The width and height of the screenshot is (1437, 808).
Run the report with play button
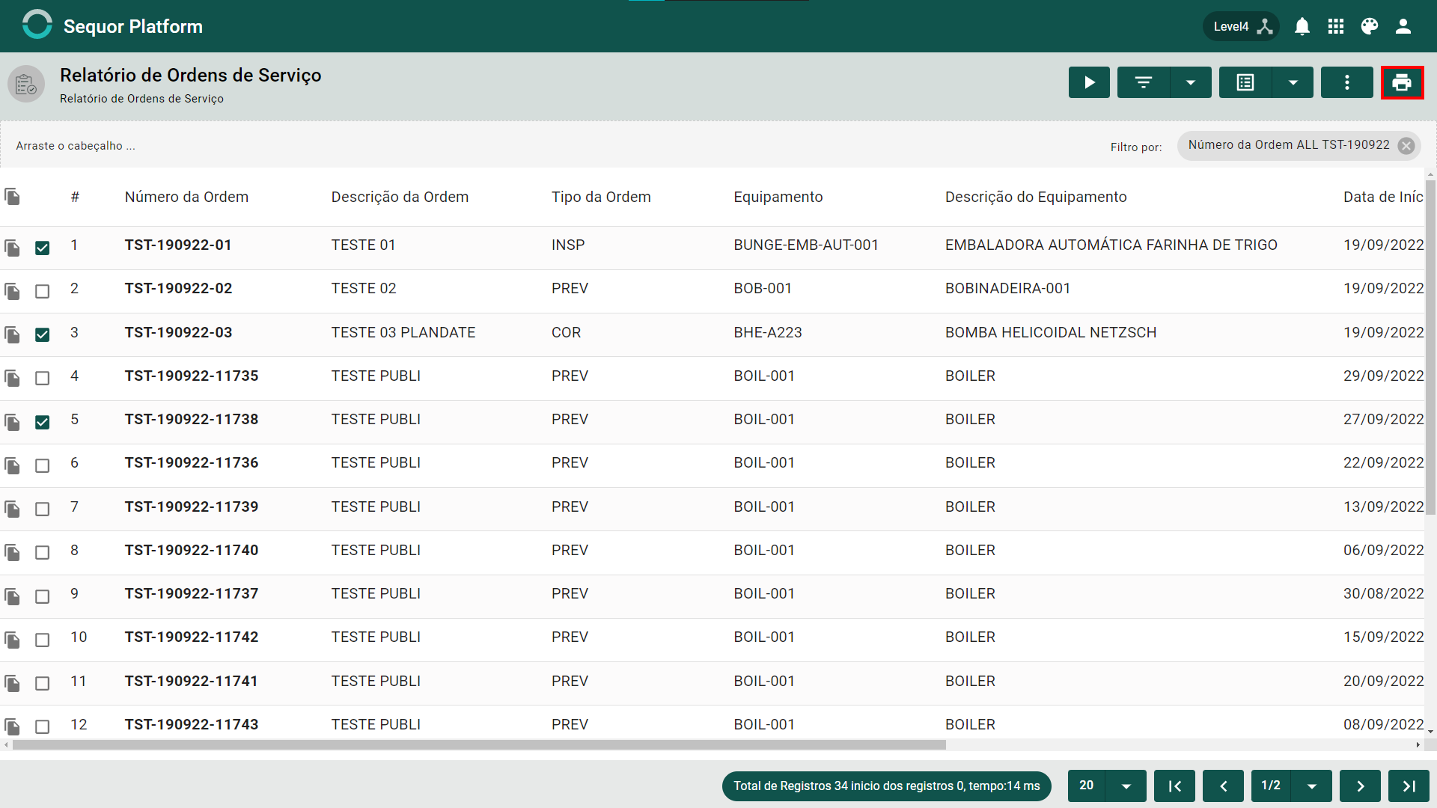tap(1089, 82)
